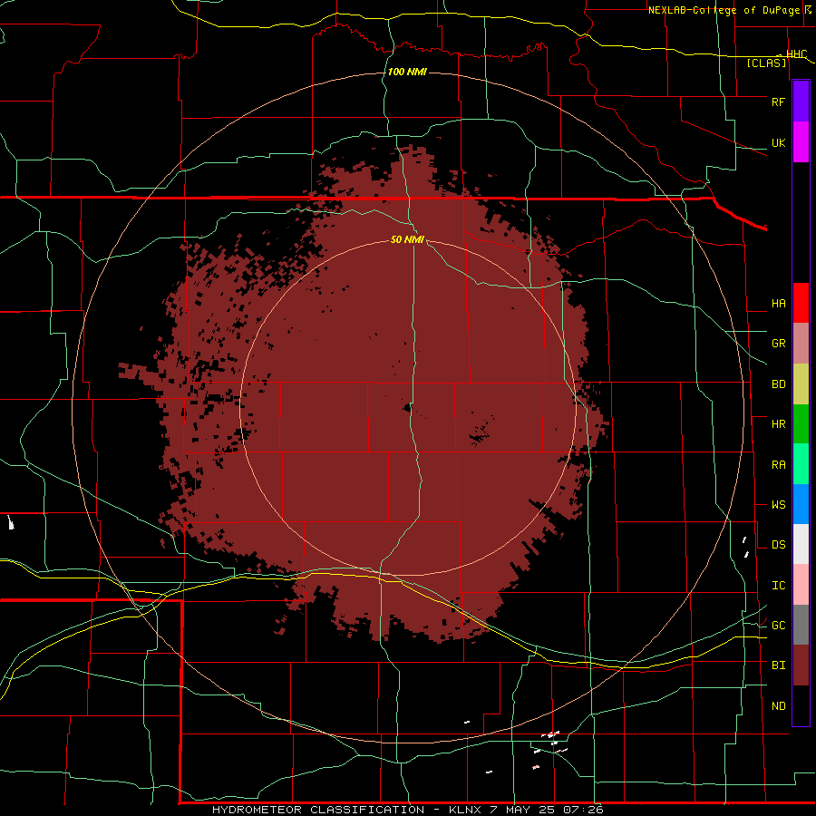The height and width of the screenshot is (816, 816).
Task: Click the 'HA' legend label
Action: pos(778,304)
